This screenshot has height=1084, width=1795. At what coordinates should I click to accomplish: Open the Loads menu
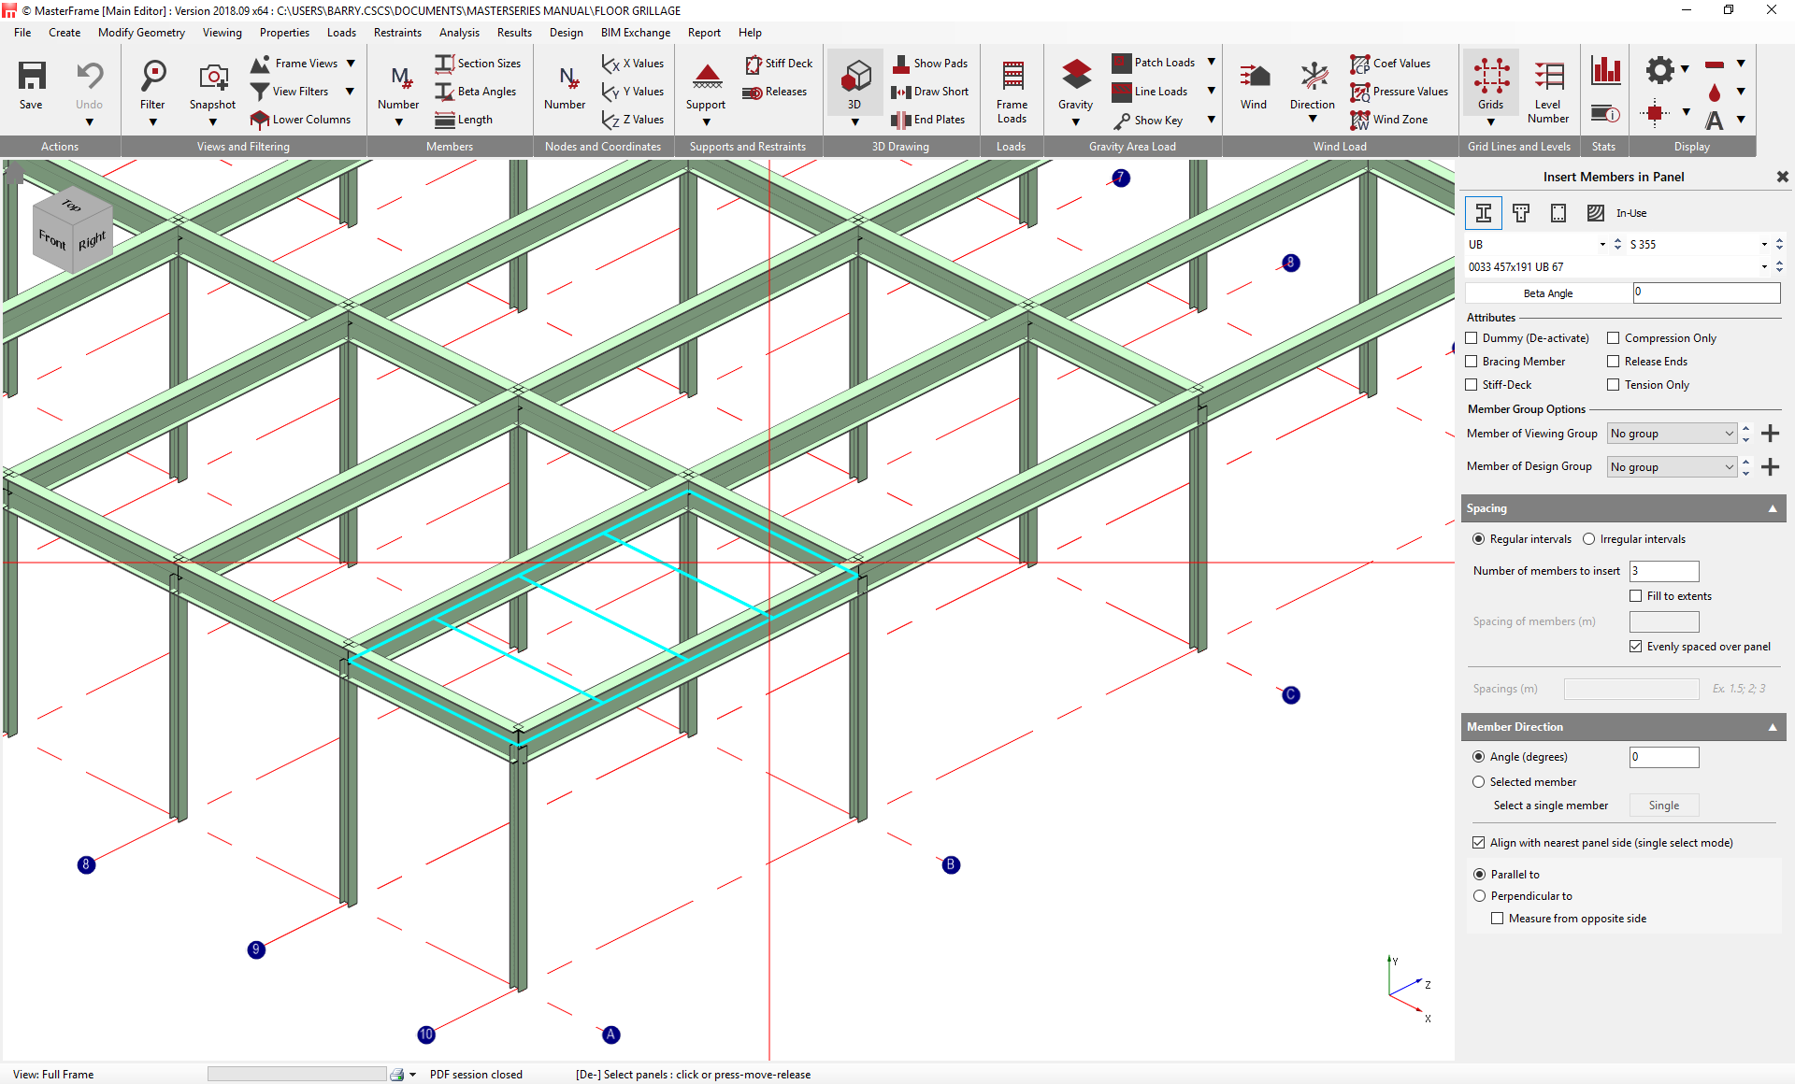coord(341,33)
